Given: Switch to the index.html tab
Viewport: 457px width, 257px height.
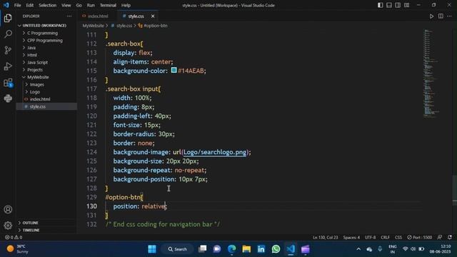Looking at the screenshot, I should click(x=98, y=16).
